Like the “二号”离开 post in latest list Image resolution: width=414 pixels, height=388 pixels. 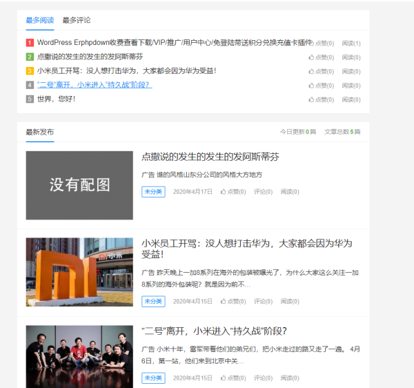click(x=233, y=378)
